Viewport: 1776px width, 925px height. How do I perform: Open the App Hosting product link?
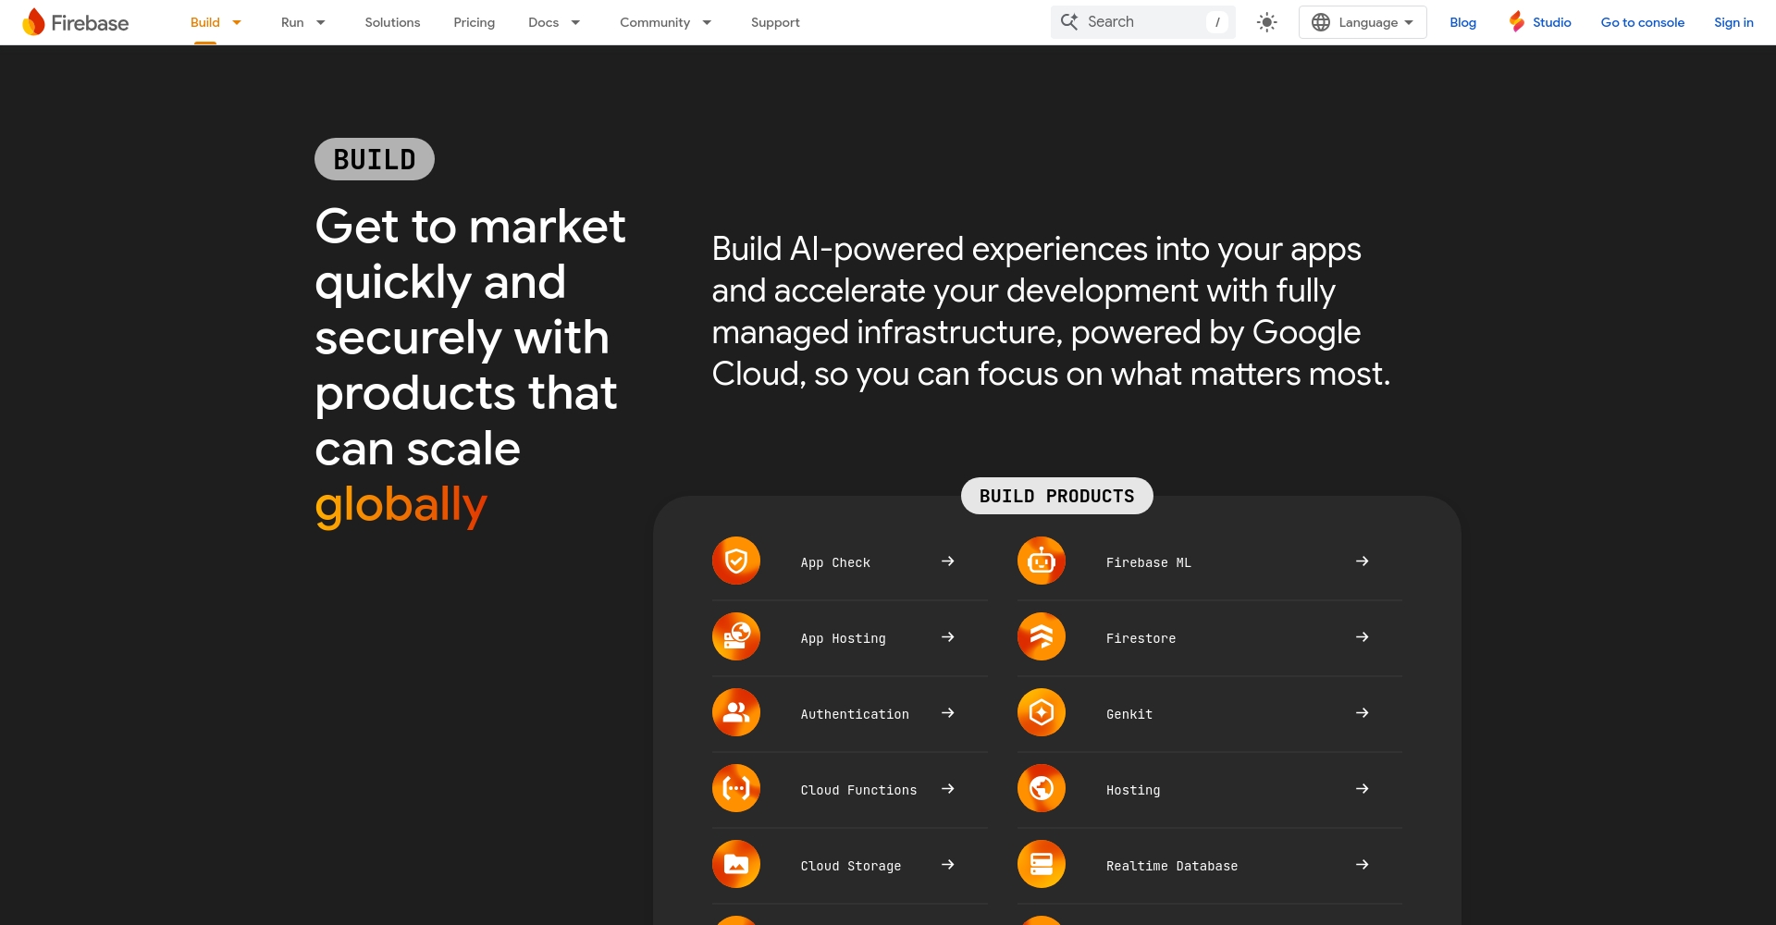844,638
